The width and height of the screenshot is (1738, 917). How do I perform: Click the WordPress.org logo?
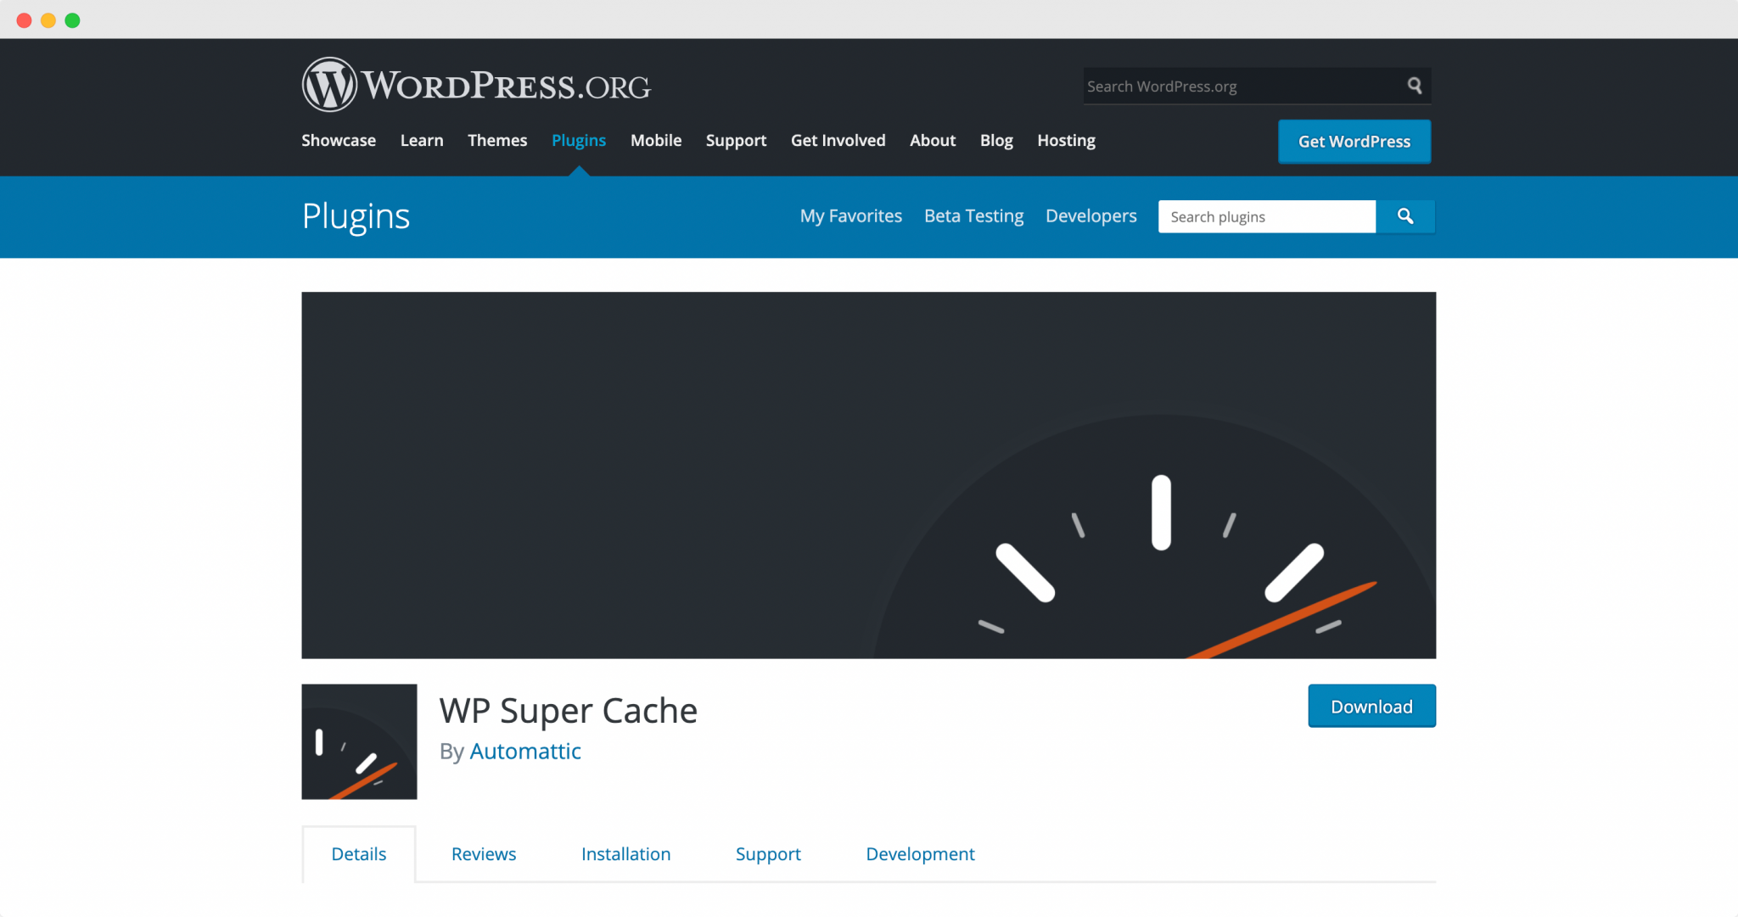pos(475,85)
